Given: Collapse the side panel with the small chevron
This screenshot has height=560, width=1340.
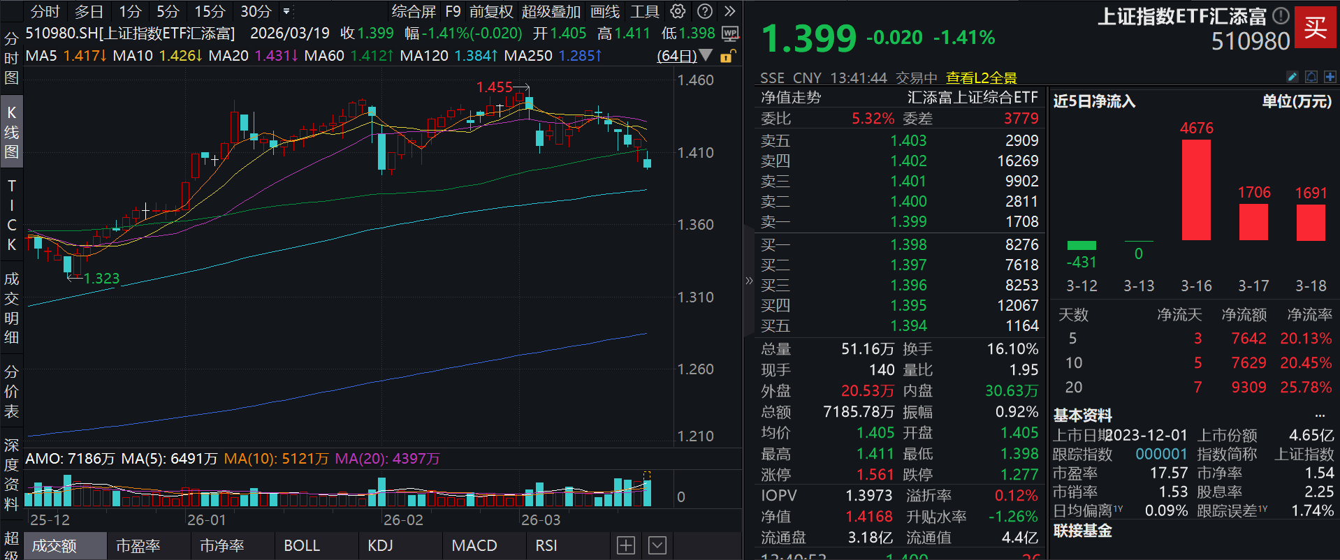Looking at the screenshot, I should [749, 281].
